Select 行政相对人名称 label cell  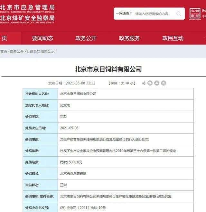(x=40, y=94)
